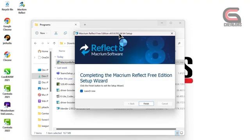Select Music in the navigation pane
Screen dimensions: 250x140
(43, 95)
